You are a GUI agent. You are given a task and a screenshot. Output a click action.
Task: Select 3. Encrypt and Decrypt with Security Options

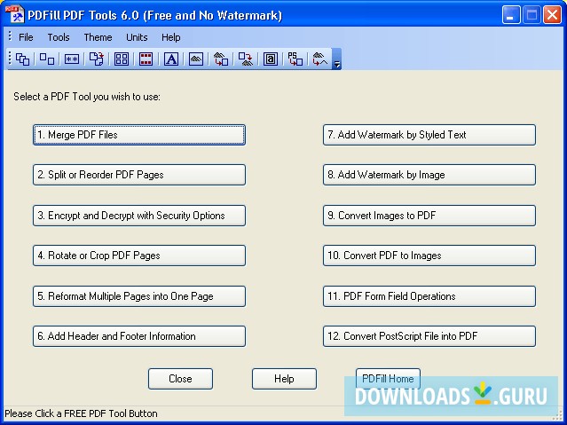tap(139, 216)
